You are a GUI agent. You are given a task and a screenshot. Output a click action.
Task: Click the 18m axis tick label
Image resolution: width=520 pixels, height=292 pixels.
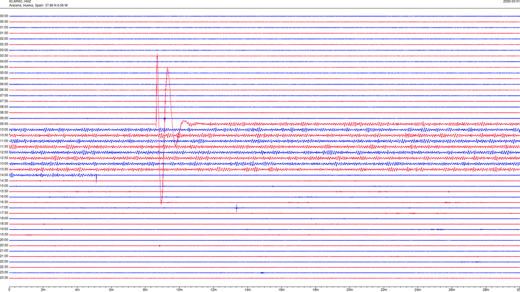coord(316,290)
